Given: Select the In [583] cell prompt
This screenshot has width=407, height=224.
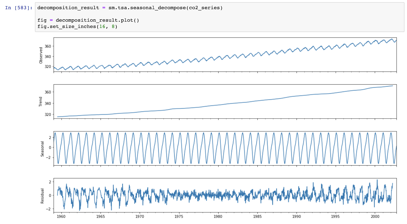Looking at the screenshot, I should pos(19,8).
